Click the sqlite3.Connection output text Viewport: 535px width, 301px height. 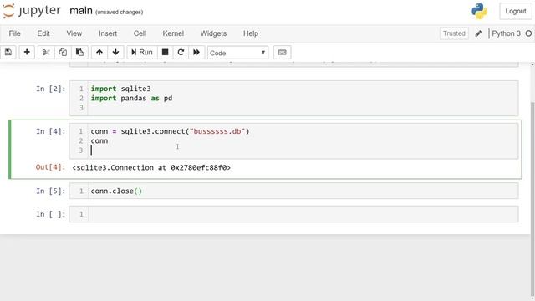tap(151, 167)
